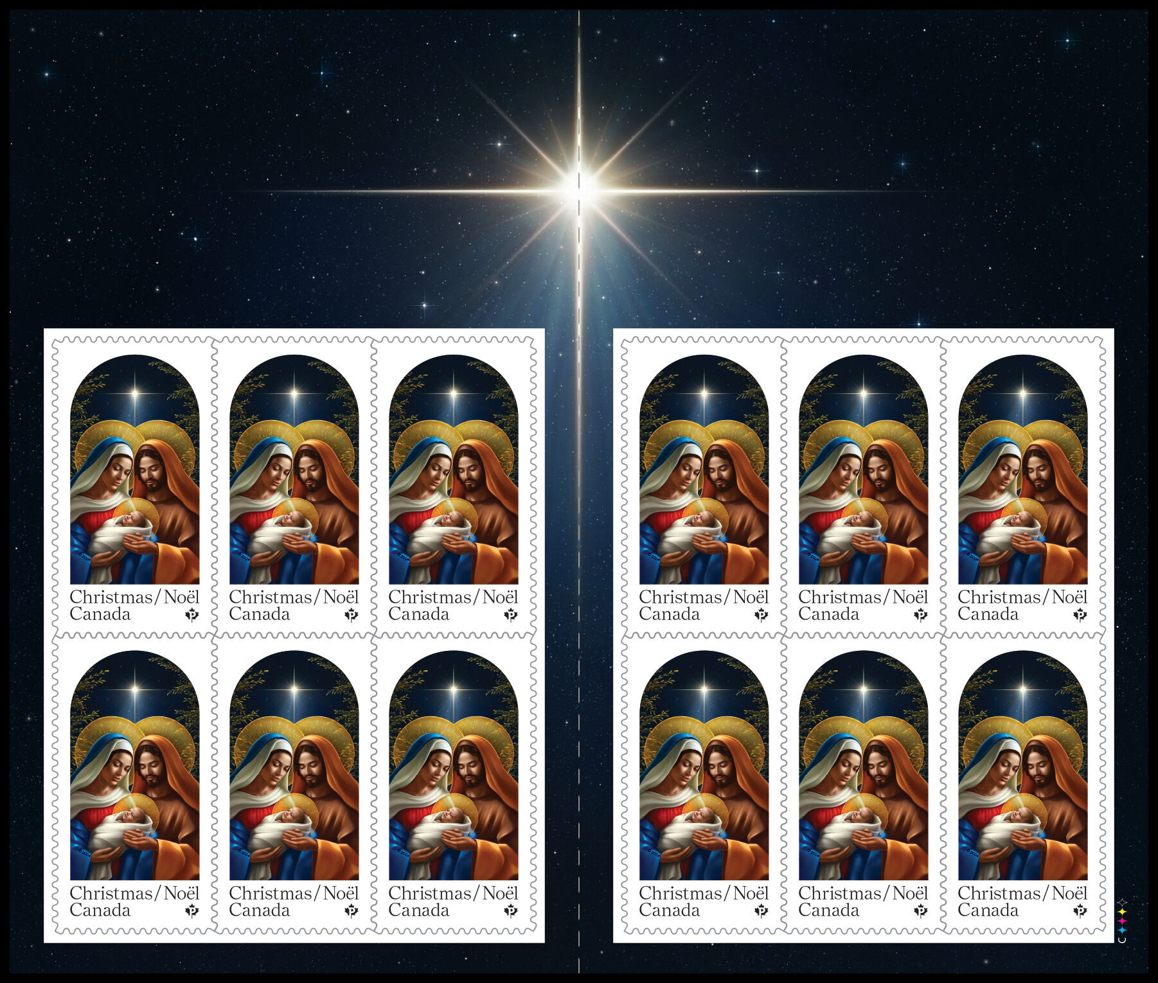Click "Christmas/Noël" text on right pane bottom-left stamp

(704, 893)
